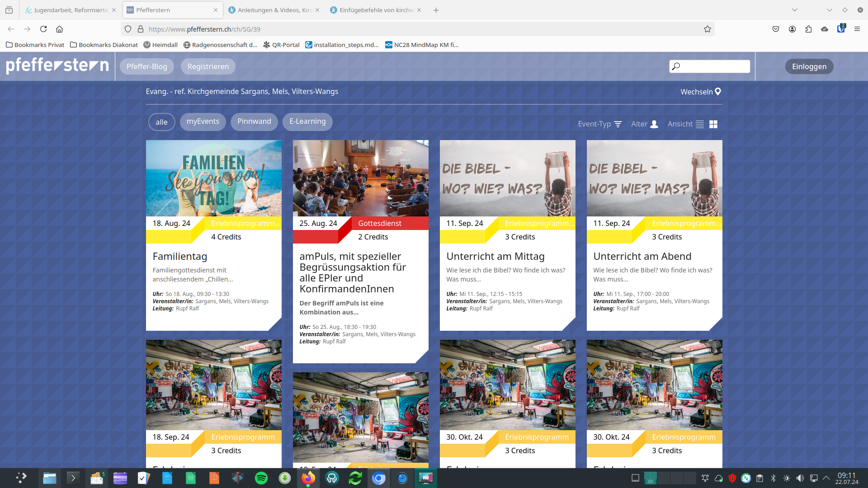Open Bookmarks Privat folder
The height and width of the screenshot is (488, 868).
(x=35, y=45)
